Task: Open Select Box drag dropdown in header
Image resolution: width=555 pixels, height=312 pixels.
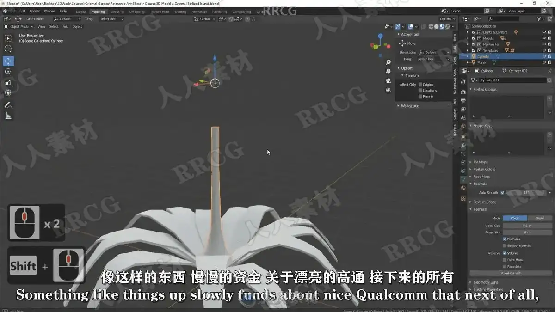Action: (x=111, y=19)
